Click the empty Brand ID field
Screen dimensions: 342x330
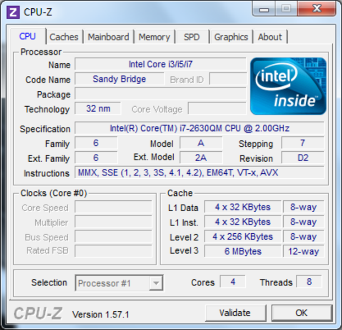[228, 79]
